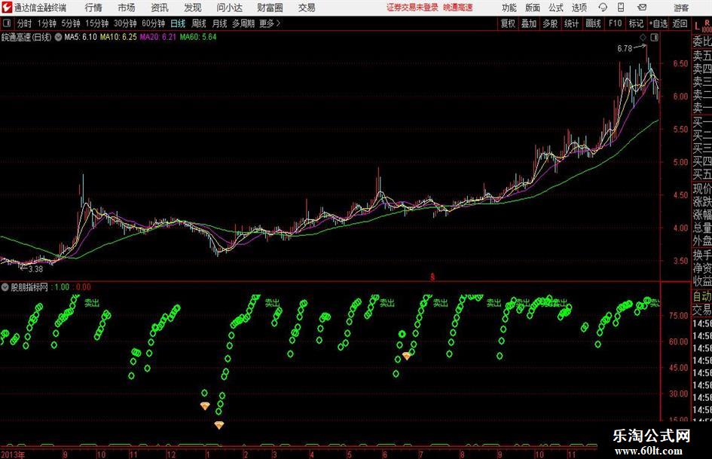Click the MA20: 6.21 value
The width and height of the screenshot is (712, 459).
pyautogui.click(x=157, y=37)
